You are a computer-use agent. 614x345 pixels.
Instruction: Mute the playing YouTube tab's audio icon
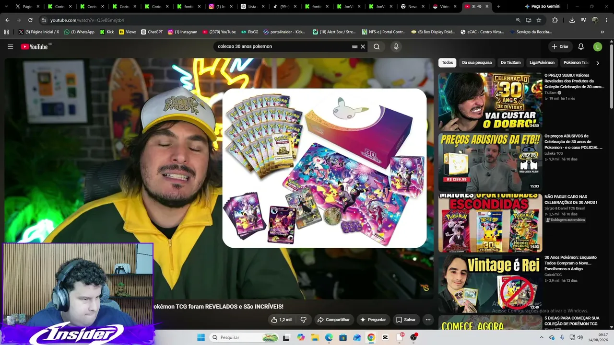tap(479, 7)
